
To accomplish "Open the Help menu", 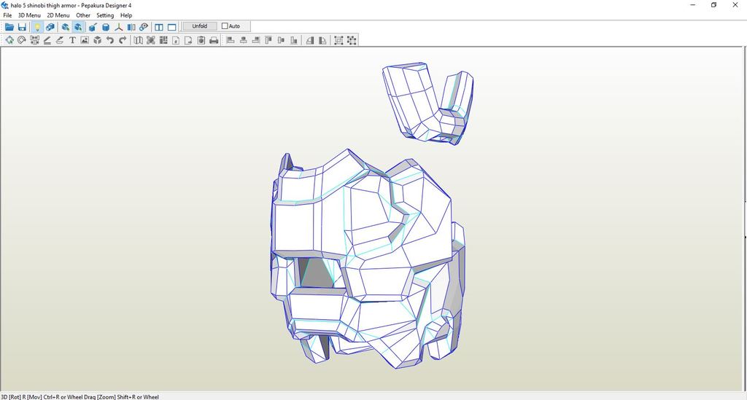I will pos(125,15).
